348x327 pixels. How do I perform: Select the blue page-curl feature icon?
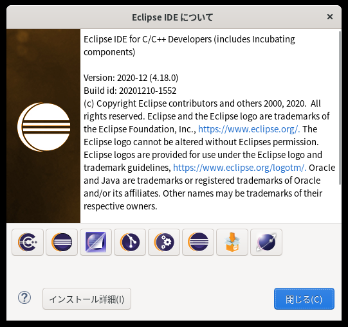click(96, 242)
